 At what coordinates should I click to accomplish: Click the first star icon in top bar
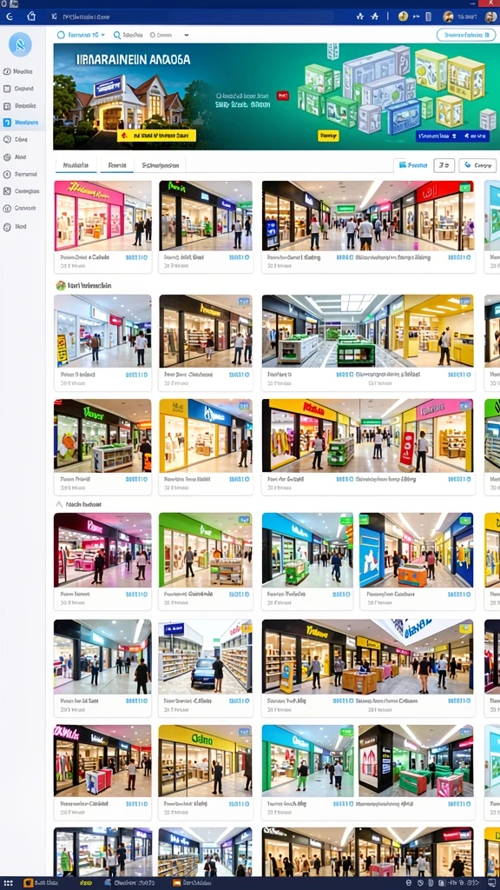point(359,17)
